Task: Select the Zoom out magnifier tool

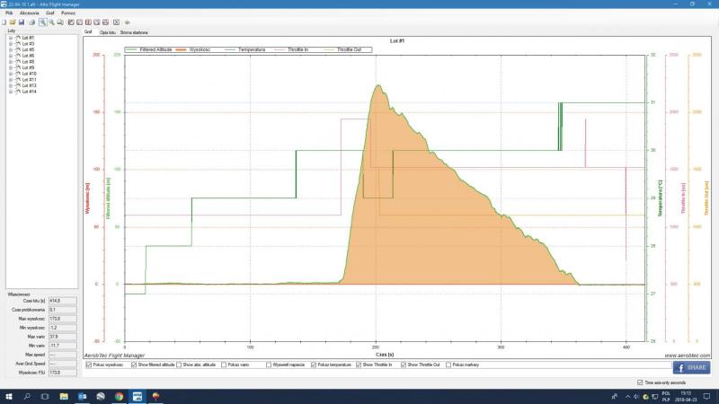Action: tap(51, 22)
